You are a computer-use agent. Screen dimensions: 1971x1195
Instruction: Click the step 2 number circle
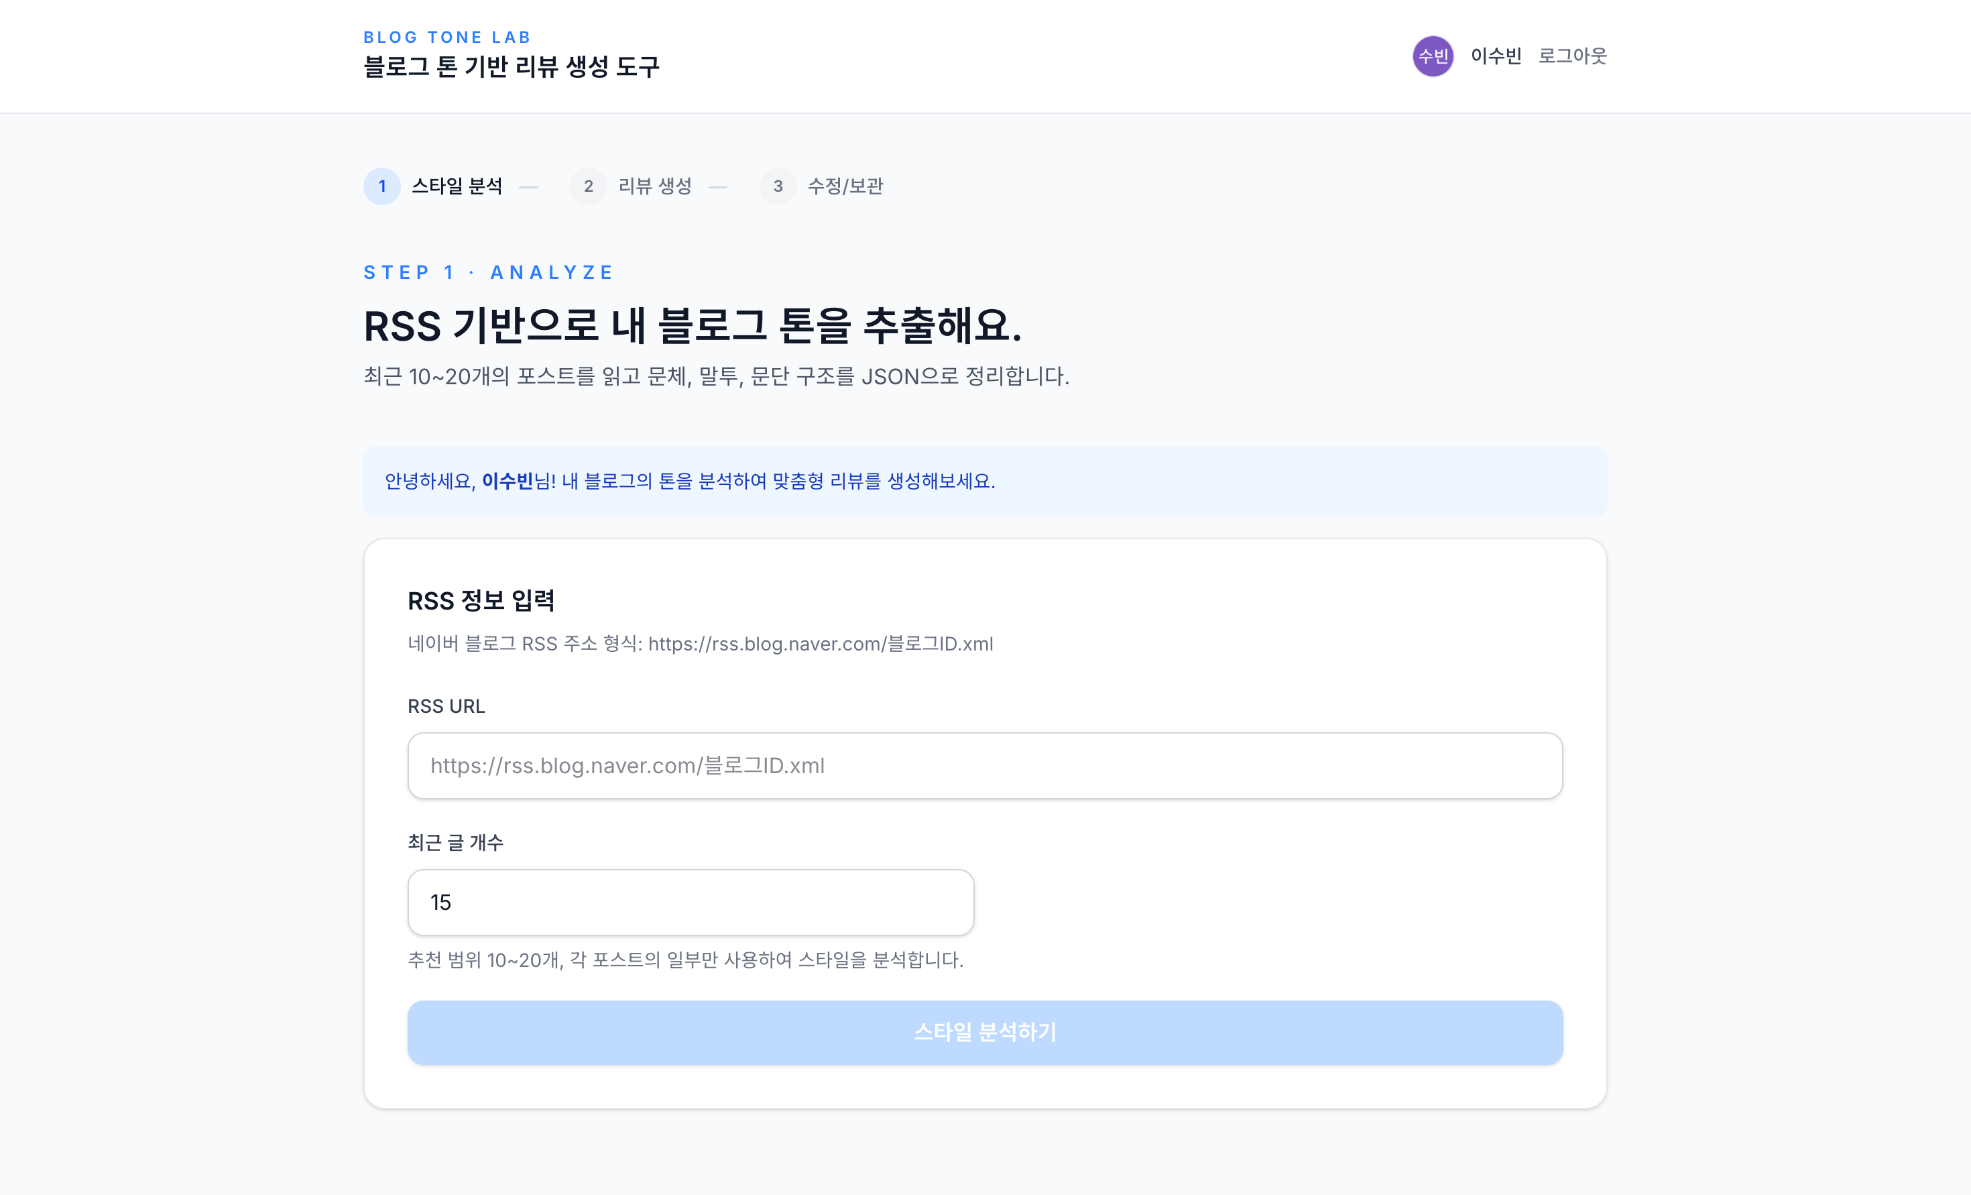pos(588,186)
